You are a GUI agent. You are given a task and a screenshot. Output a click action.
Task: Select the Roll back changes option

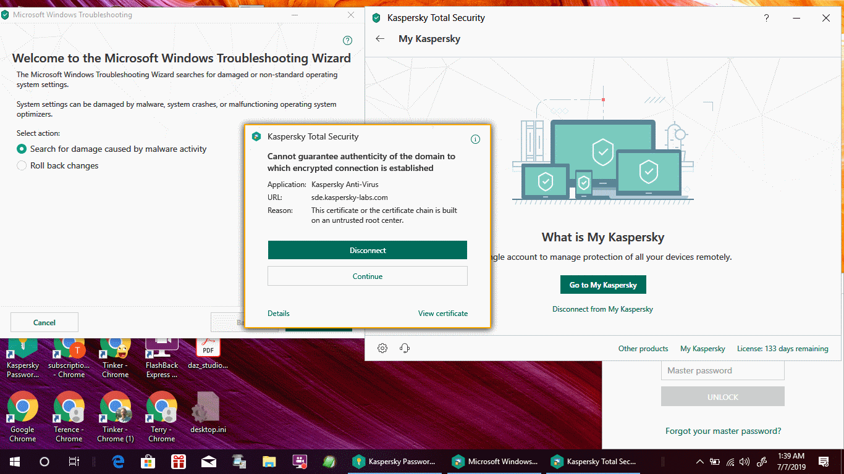57,165
